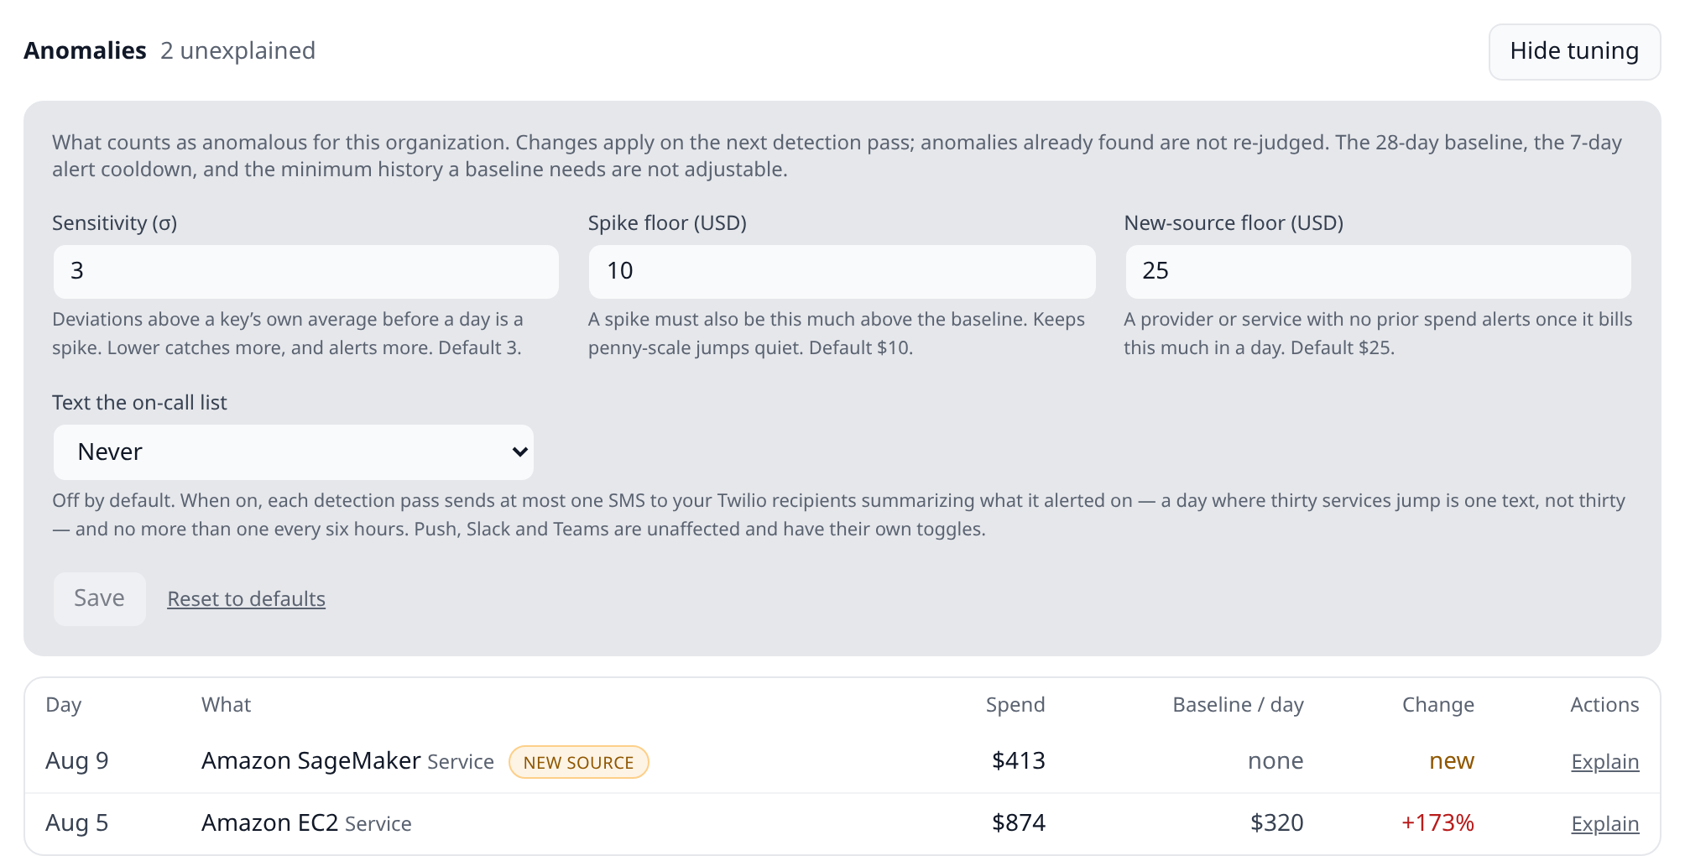
Task: Click the Aug 5 day cell
Action: click(77, 822)
